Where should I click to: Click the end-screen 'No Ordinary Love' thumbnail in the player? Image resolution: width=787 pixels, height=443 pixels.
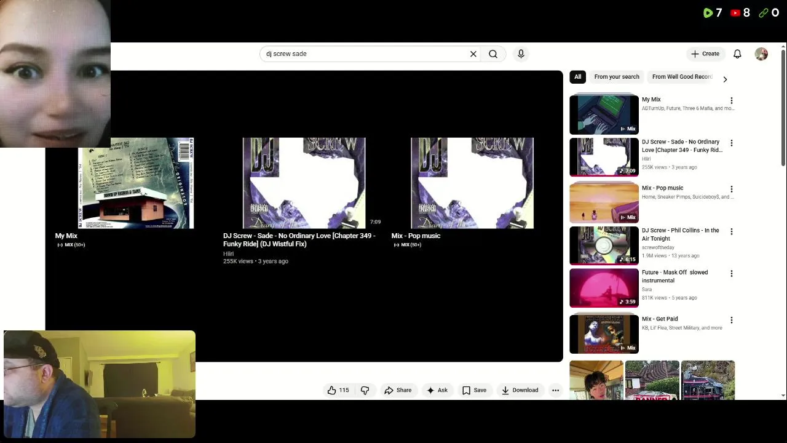[304, 183]
